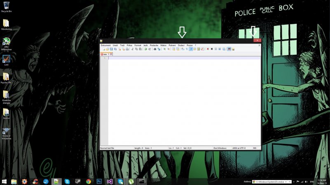Save the document using the floppy icon
The height and width of the screenshot is (185, 330).
coord(111,49)
